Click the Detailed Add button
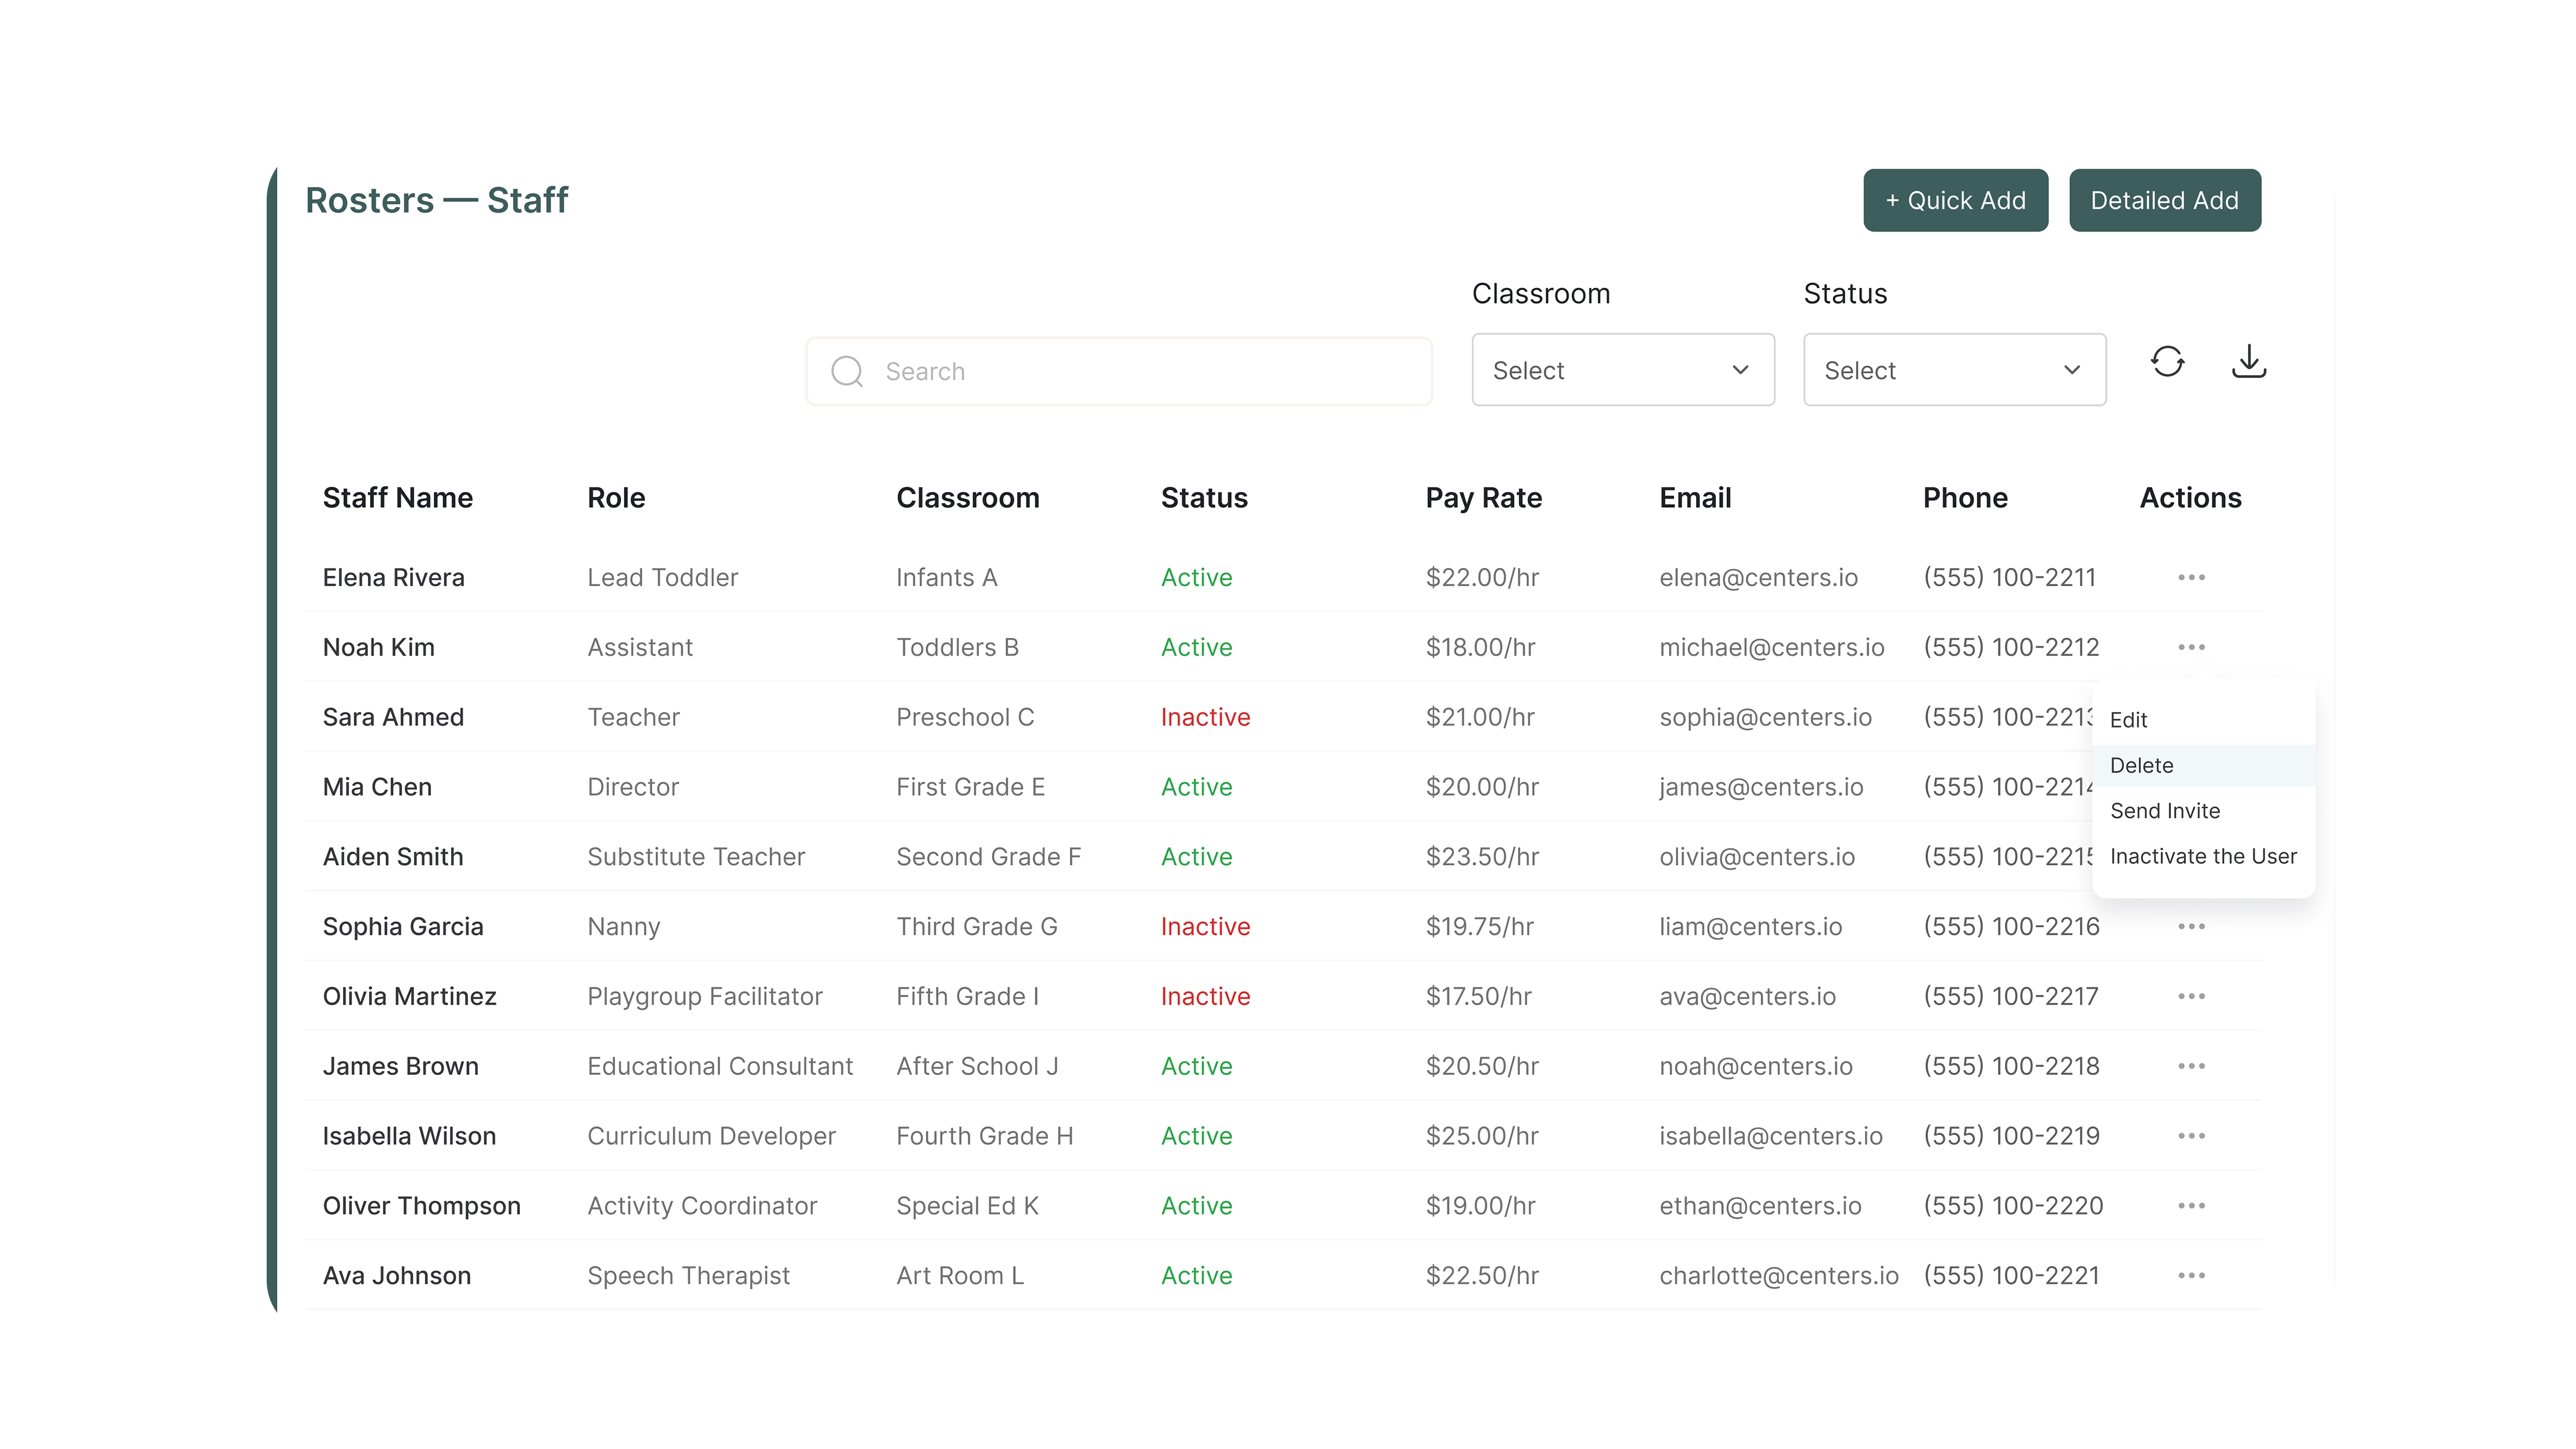This screenshot has height=1449, width=2576. coord(2165,201)
